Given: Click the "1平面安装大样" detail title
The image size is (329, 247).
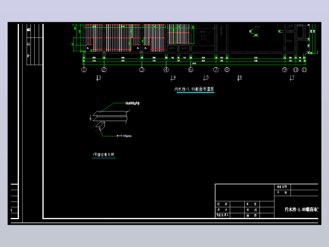Looking at the screenshot, I should coord(103,155).
